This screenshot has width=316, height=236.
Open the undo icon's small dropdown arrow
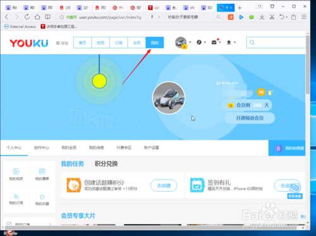[286, 17]
